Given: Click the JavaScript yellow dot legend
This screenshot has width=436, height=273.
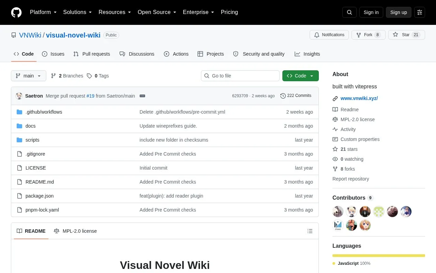Looking at the screenshot, I should (x=334, y=263).
